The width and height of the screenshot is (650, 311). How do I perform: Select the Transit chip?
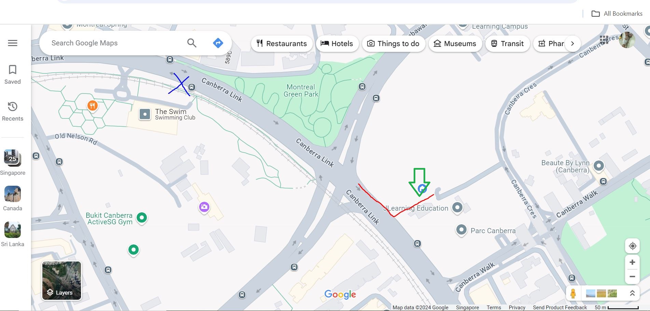click(x=507, y=44)
